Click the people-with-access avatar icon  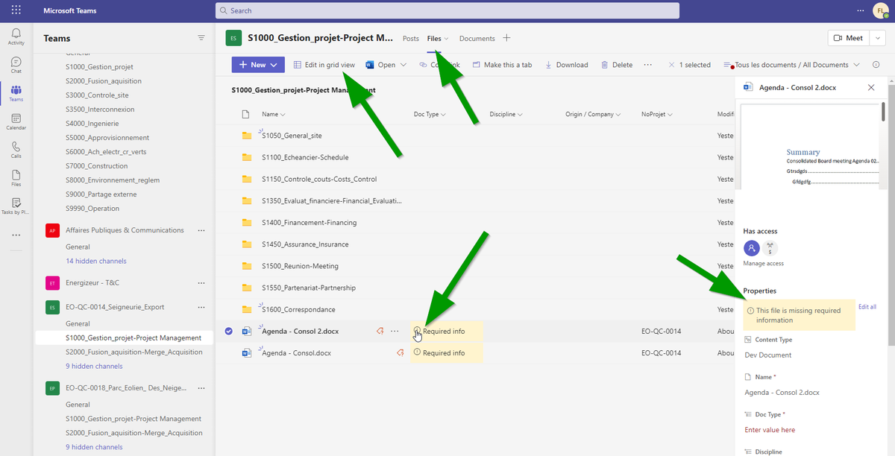pos(752,248)
